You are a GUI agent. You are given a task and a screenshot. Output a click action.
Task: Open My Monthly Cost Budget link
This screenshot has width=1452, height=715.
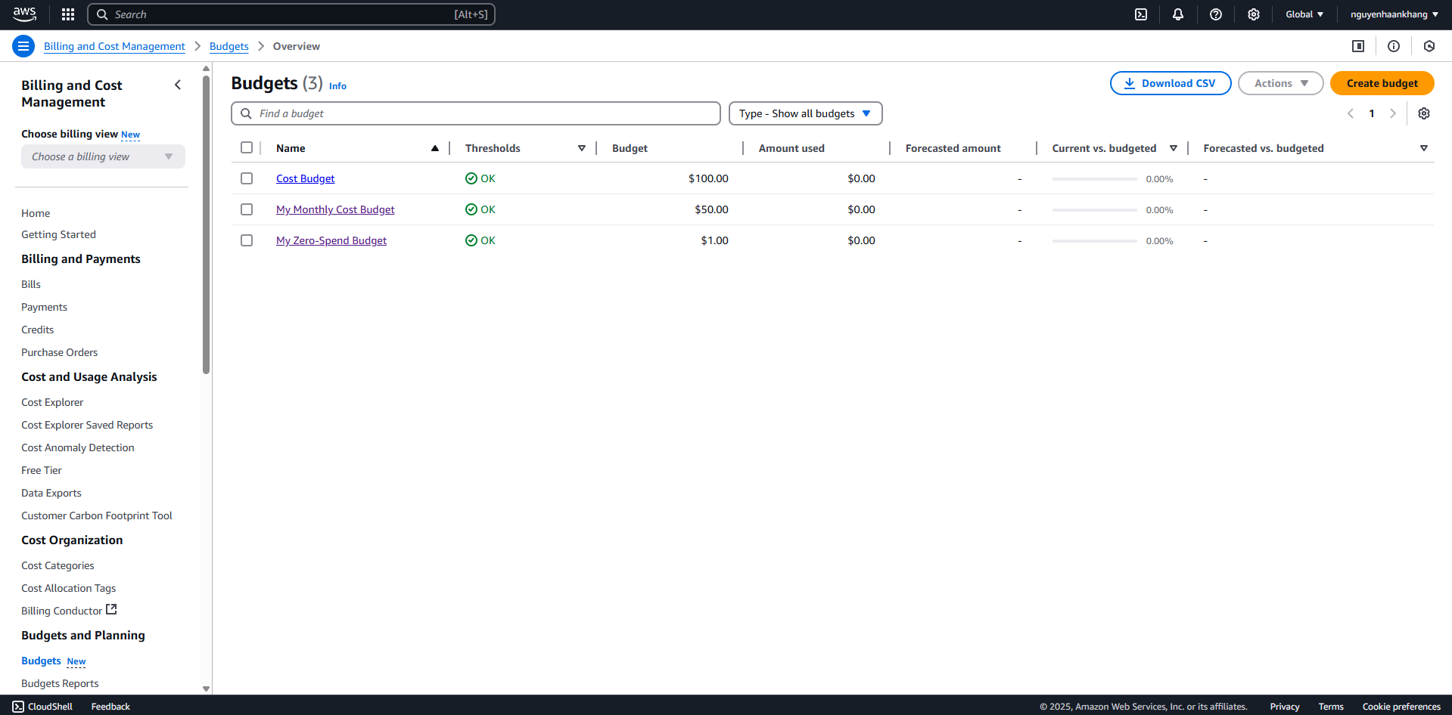coord(335,209)
